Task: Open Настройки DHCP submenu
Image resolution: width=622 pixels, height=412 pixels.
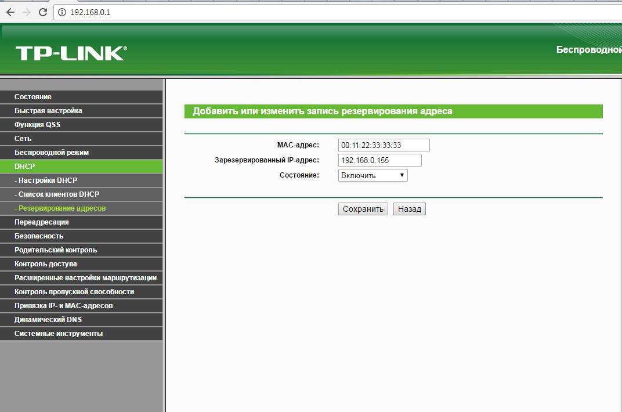Action: (x=81, y=180)
